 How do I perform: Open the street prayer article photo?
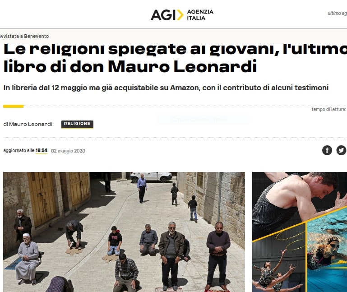pyautogui.click(x=124, y=232)
